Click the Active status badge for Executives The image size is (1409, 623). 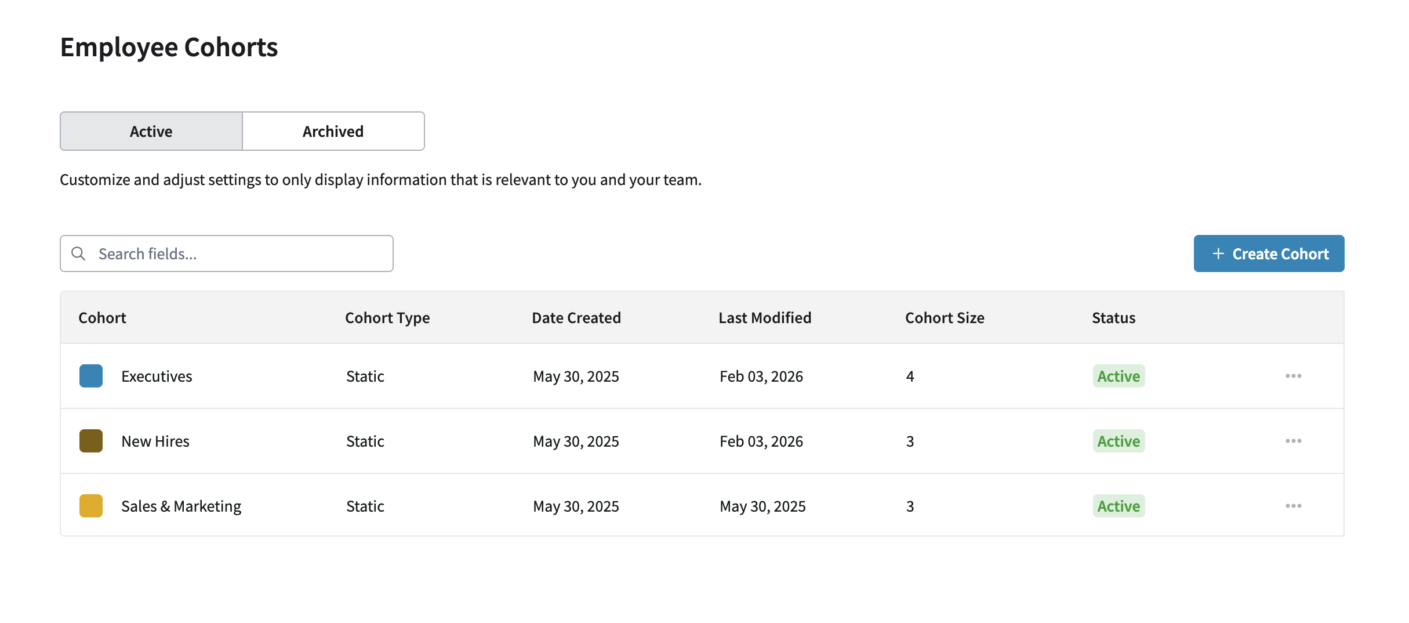(1118, 376)
